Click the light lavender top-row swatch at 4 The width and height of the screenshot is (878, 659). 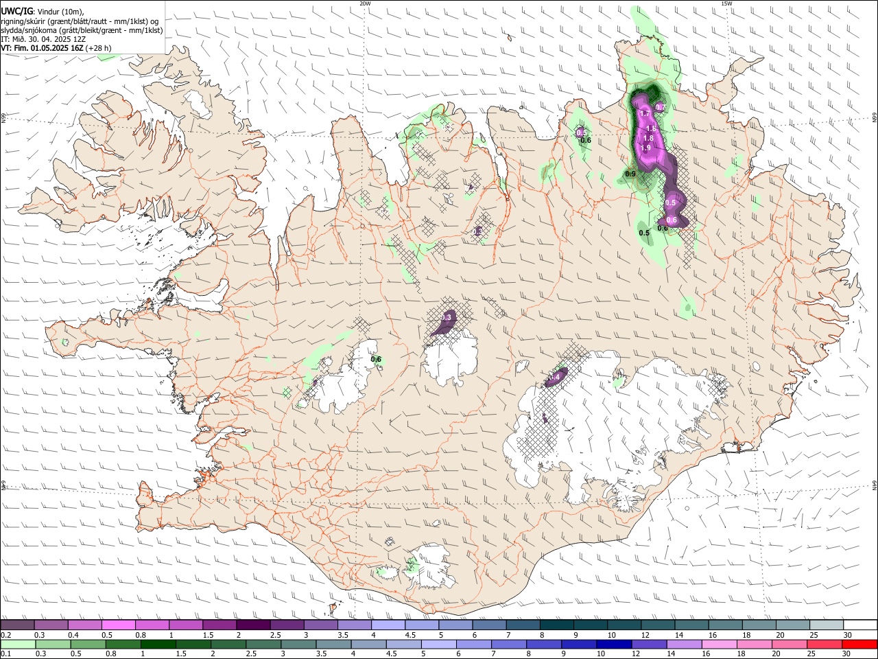click(388, 625)
